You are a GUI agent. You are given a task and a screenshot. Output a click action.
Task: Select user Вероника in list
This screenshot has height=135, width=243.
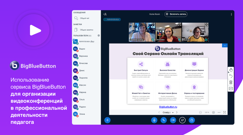point(86,56)
